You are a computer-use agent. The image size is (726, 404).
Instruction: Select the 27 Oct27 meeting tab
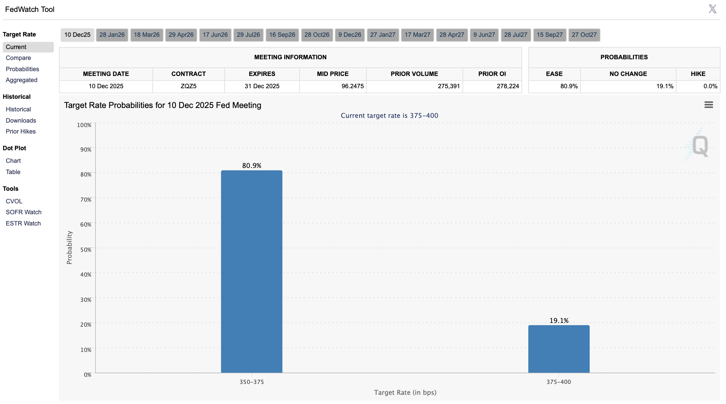pos(584,35)
